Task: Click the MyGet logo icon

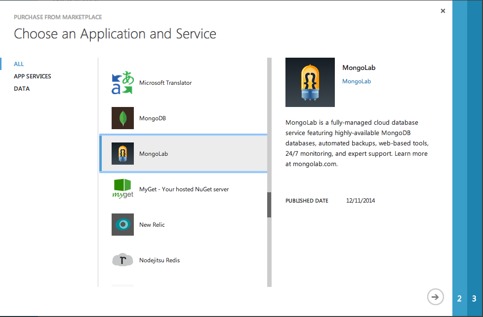Action: coord(122,189)
